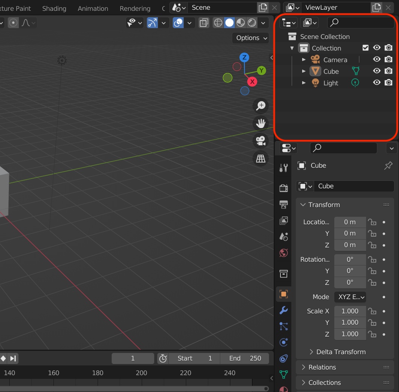Hide the Camera in viewport
The width and height of the screenshot is (399, 392).
click(x=377, y=60)
